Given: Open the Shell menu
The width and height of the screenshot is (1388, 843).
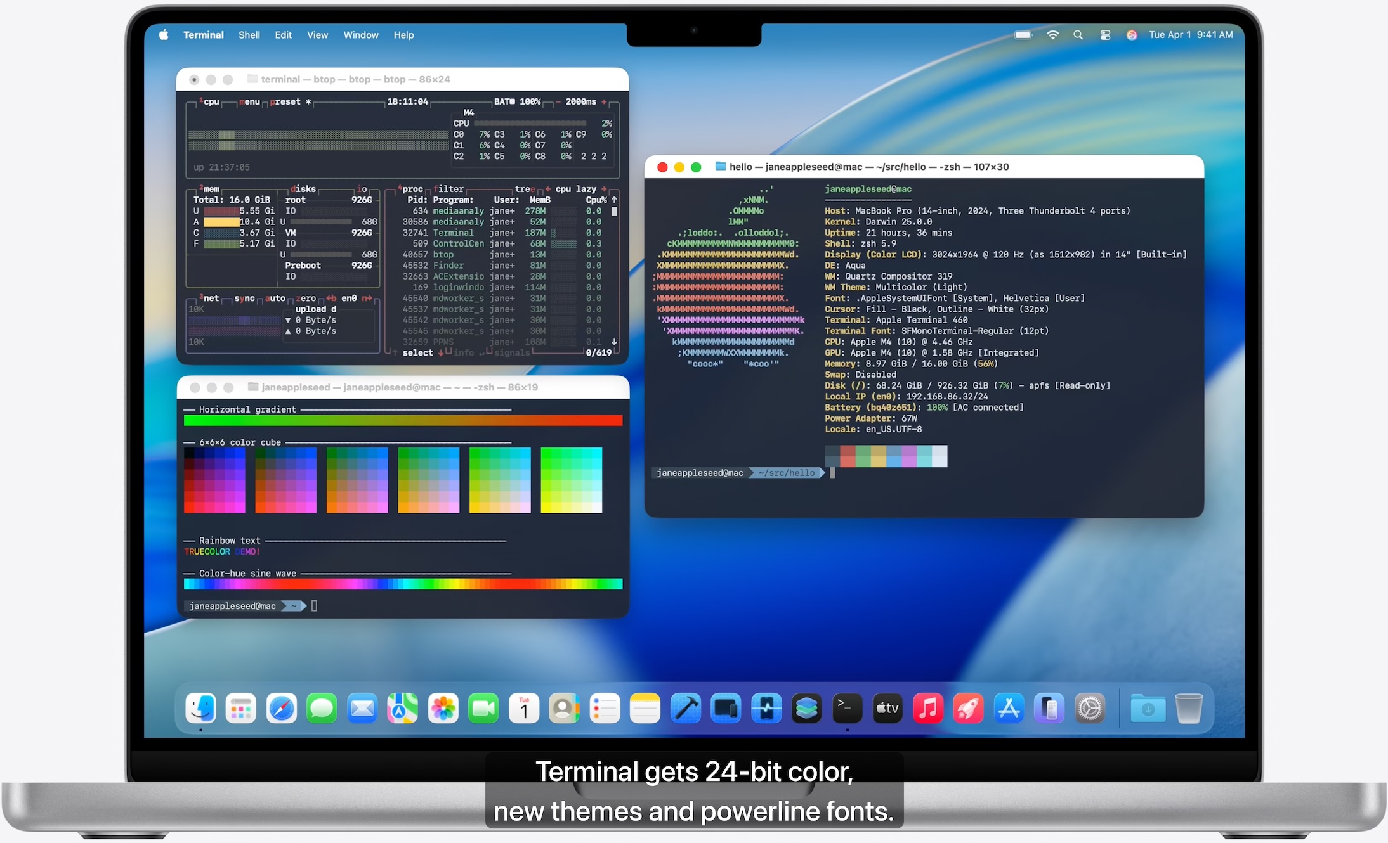Looking at the screenshot, I should (249, 35).
